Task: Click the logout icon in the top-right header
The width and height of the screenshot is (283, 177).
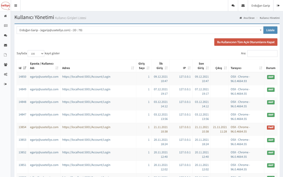Action: (x=278, y=6)
